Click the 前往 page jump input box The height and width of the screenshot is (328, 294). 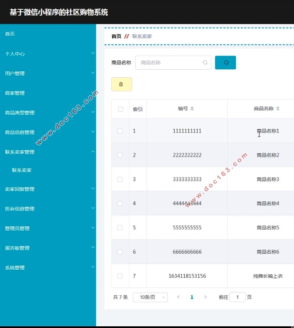(x=238, y=297)
